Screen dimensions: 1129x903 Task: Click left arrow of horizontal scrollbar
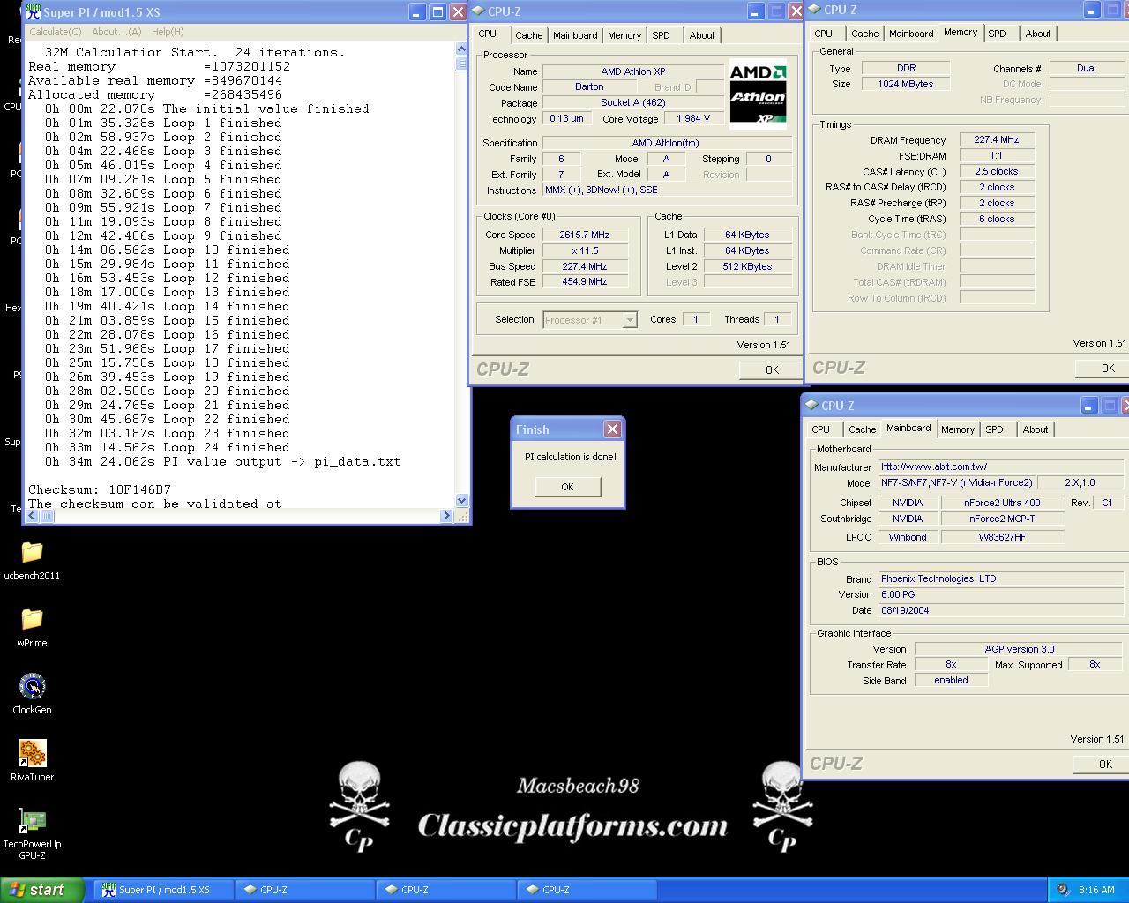tap(33, 516)
